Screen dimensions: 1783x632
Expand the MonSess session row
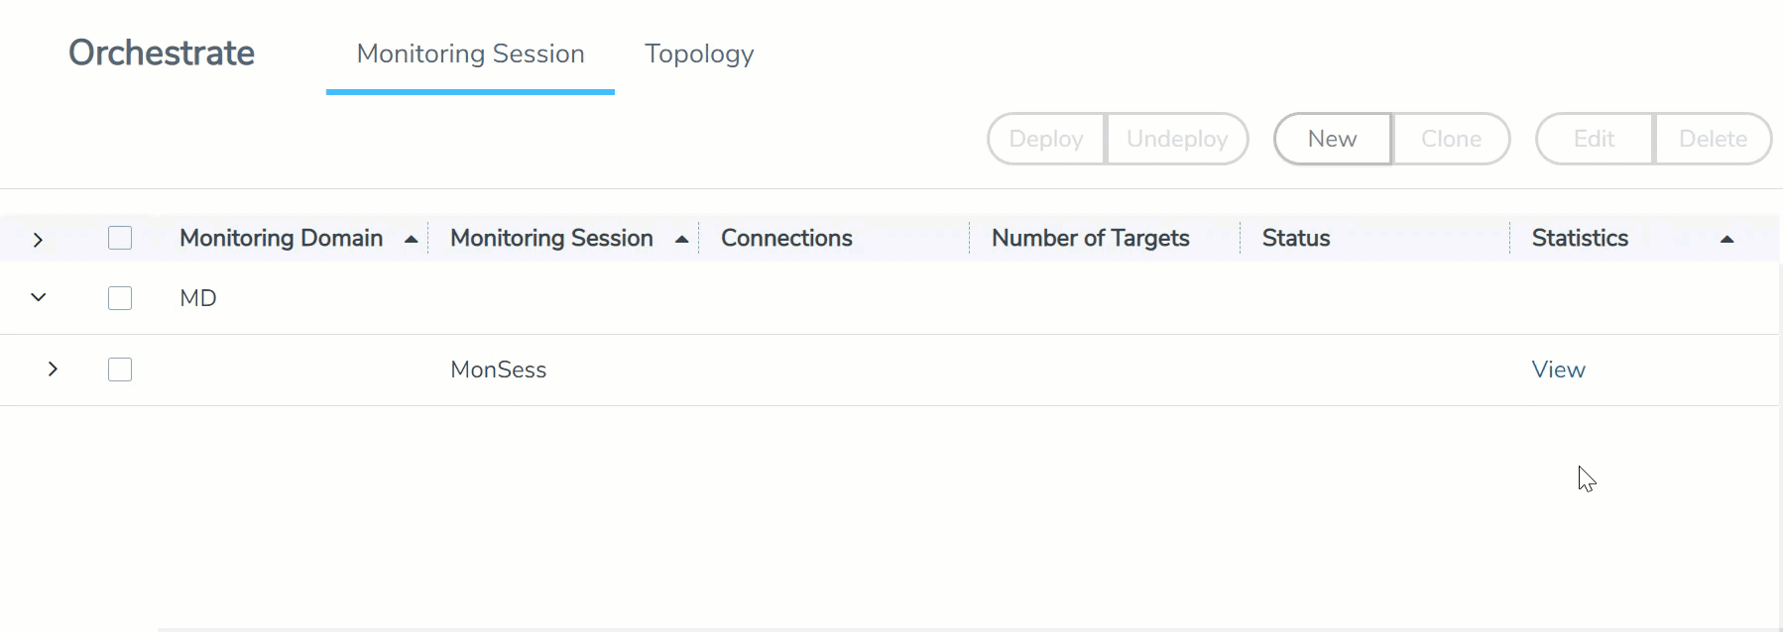coord(53,369)
